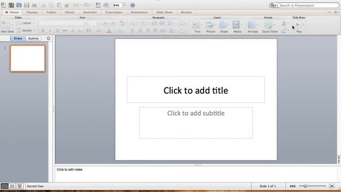Image resolution: width=341 pixels, height=192 pixels.
Task: Click the Insert Media icon
Action: 236,25
